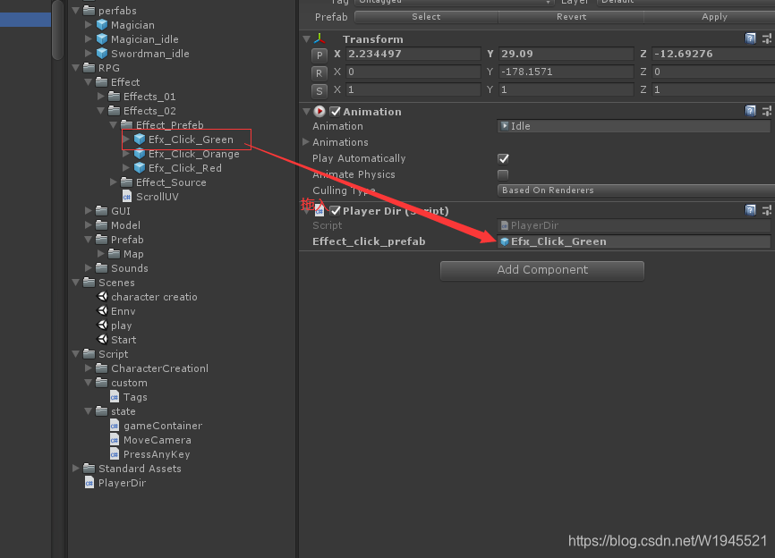Click the Rotation R button in Transform
The image size is (775, 558).
click(x=319, y=73)
